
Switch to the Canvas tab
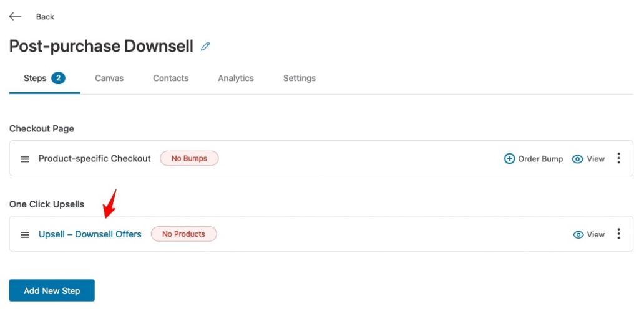tap(109, 78)
